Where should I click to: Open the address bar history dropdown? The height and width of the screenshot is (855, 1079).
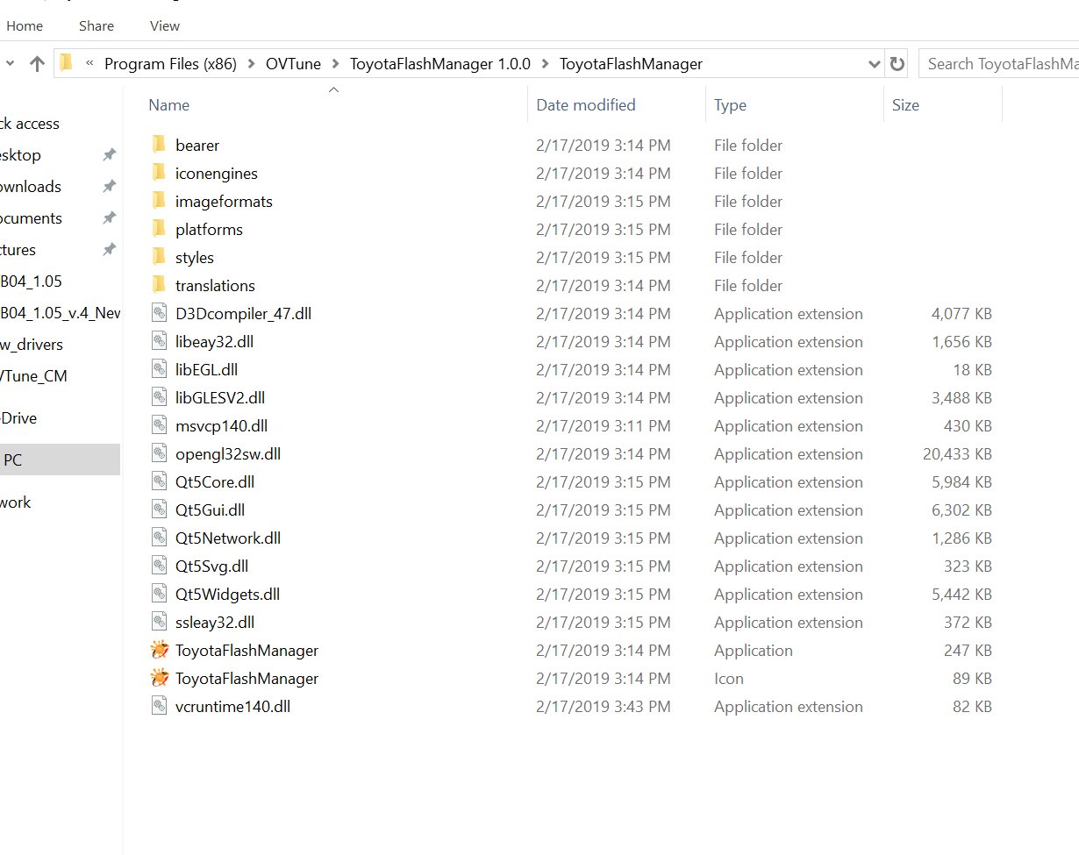874,64
